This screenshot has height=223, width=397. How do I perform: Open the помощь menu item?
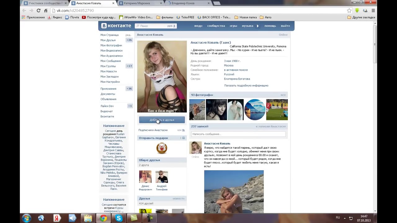tap(270, 26)
